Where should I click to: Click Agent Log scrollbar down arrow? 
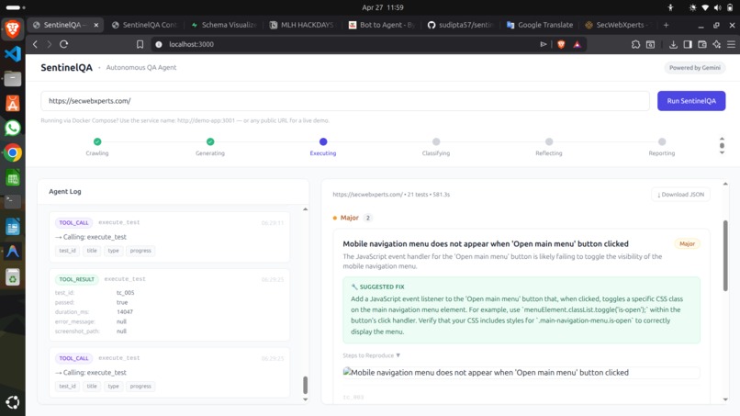click(306, 399)
